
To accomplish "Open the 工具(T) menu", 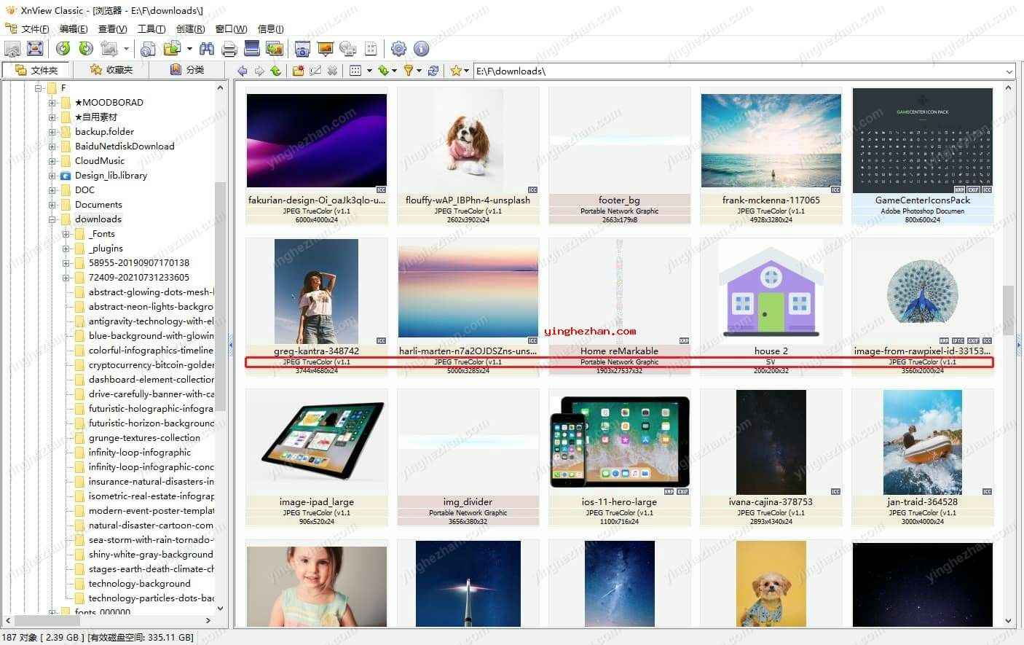I will pos(151,29).
